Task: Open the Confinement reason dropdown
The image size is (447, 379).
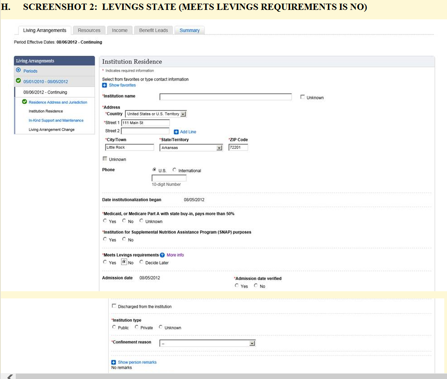Action: click(x=252, y=343)
